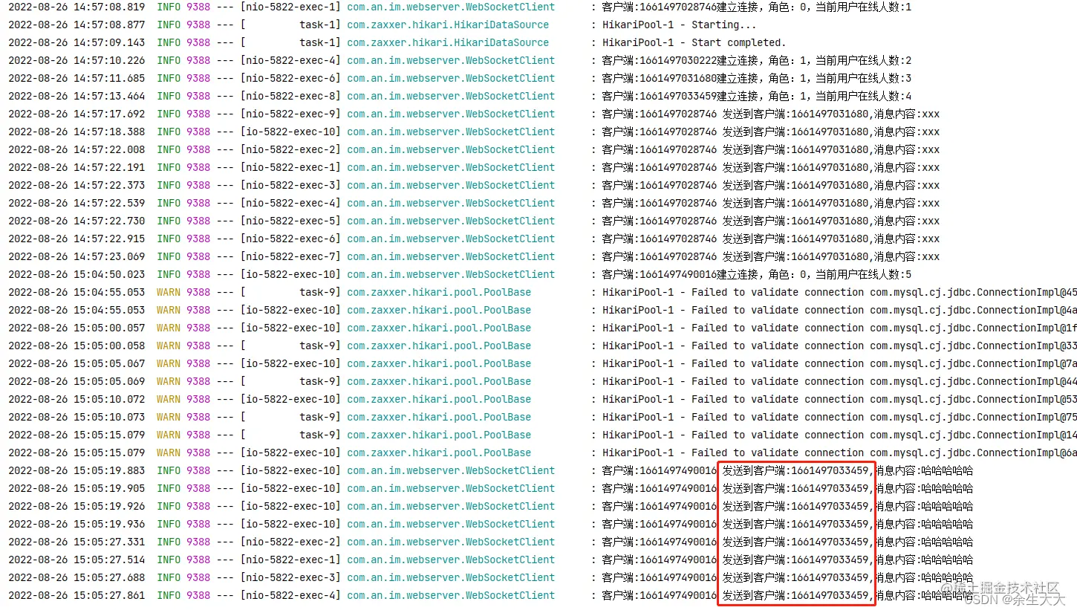This screenshot has width=1077, height=613.
Task: Select the timestamp 14:57:11.685
Action: pos(109,78)
